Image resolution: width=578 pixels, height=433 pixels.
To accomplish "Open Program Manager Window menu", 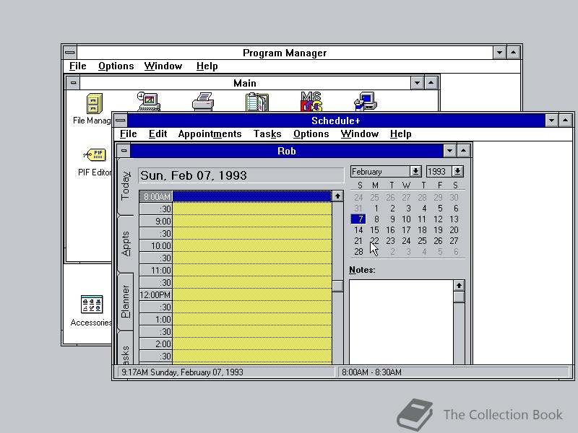I will pyautogui.click(x=163, y=66).
